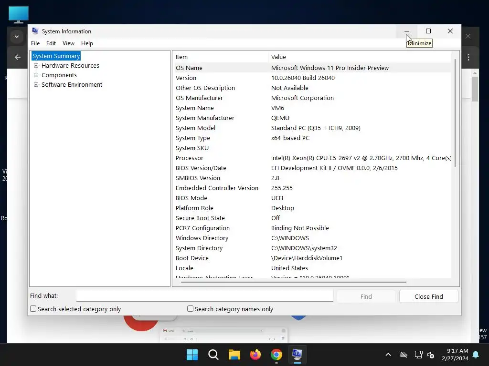Select System Summary tree node
This screenshot has width=489, height=366.
(x=56, y=56)
